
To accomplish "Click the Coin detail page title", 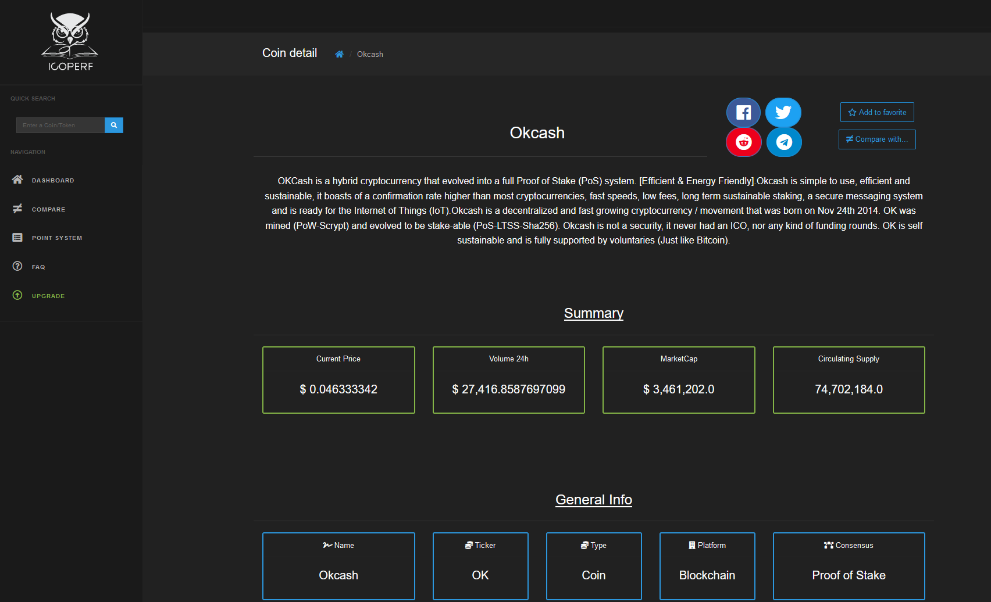I will pos(290,53).
